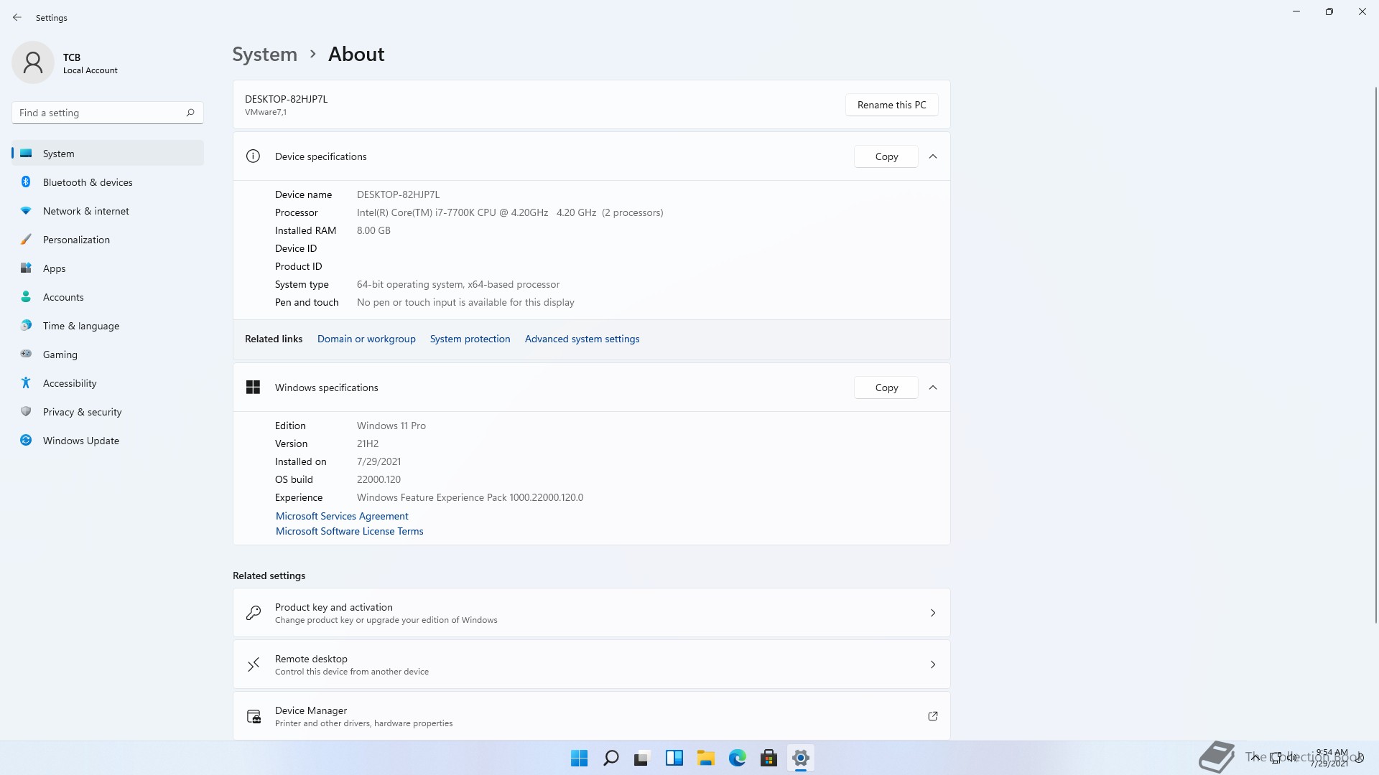Open Product key and activation
Viewport: 1379px width, 775px height.
point(591,613)
